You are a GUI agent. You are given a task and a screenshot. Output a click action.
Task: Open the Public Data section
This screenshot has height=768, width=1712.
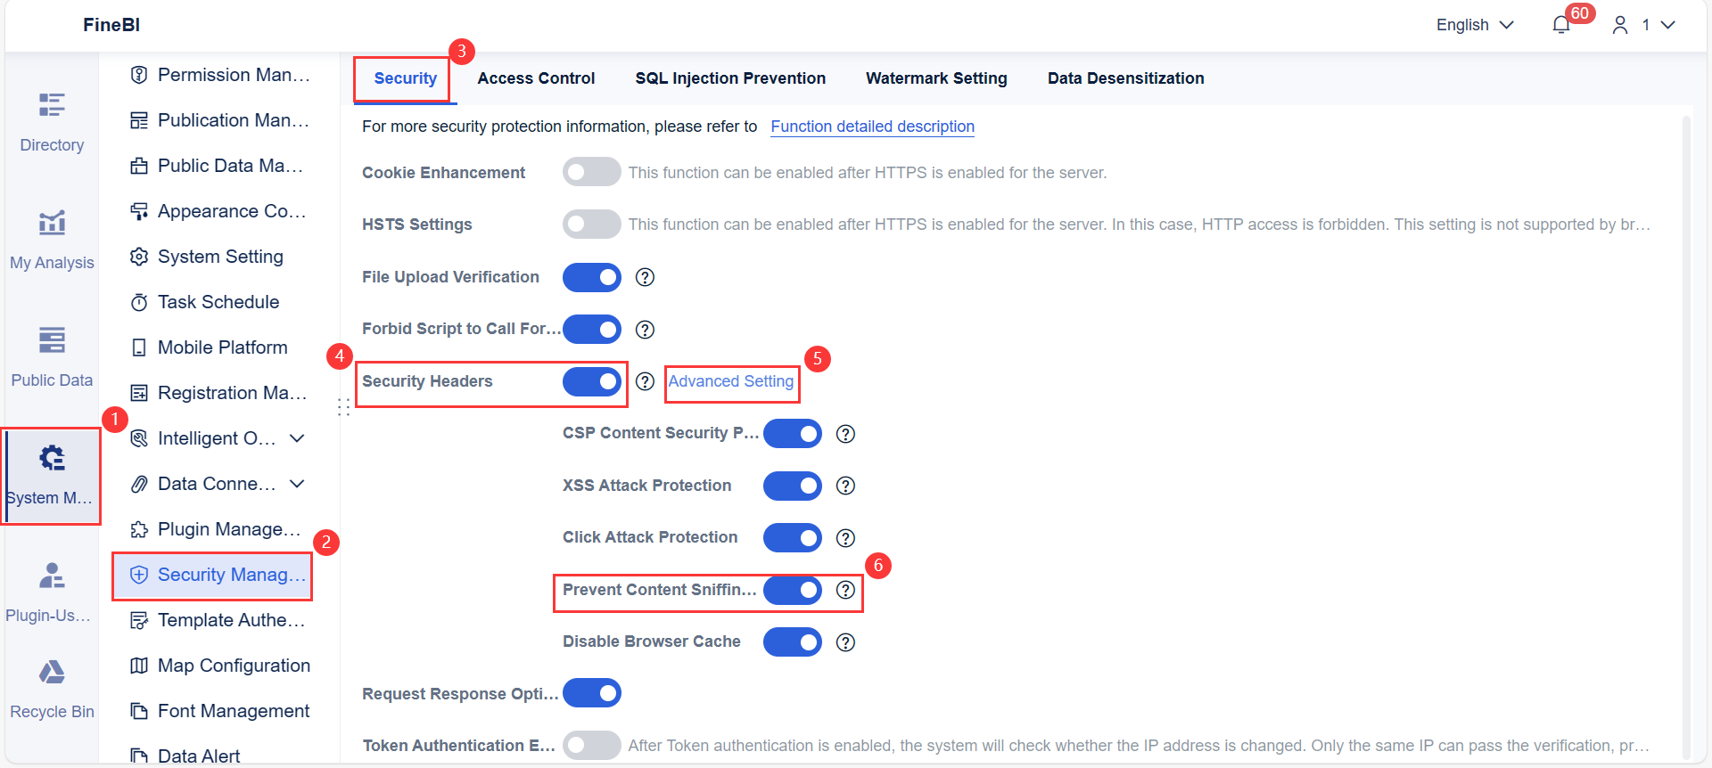[x=51, y=355]
